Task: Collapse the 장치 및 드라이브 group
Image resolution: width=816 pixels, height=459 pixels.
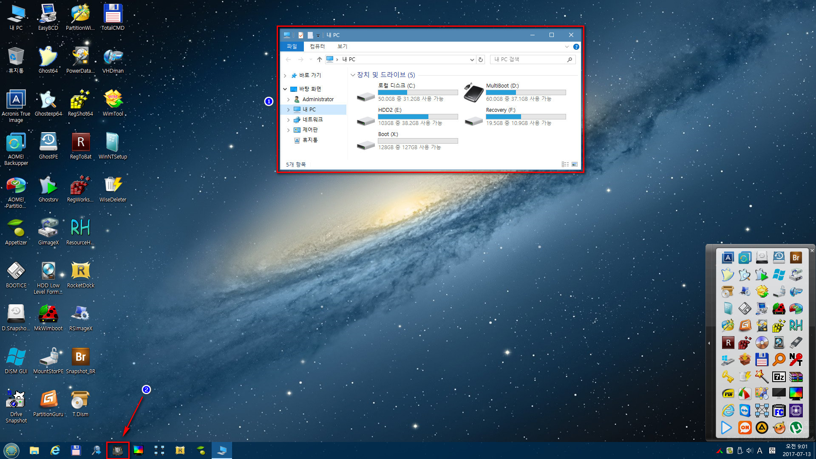Action: 353,75
